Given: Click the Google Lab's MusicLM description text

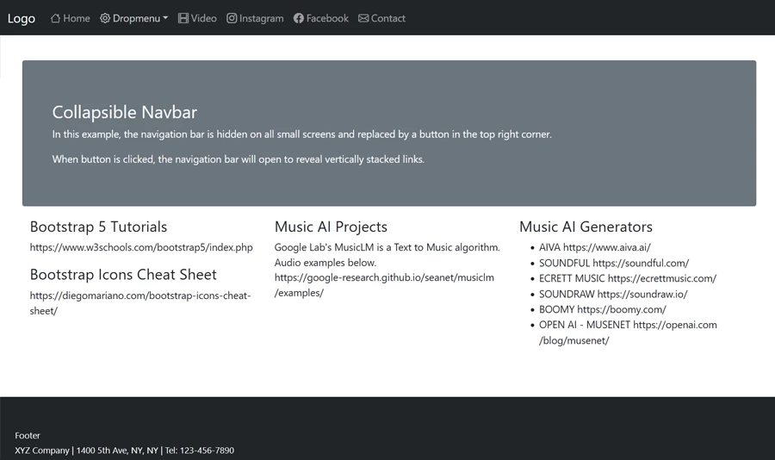Looking at the screenshot, I should (x=387, y=255).
